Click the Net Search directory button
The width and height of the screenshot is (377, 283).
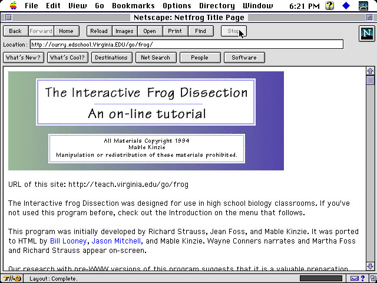click(156, 58)
